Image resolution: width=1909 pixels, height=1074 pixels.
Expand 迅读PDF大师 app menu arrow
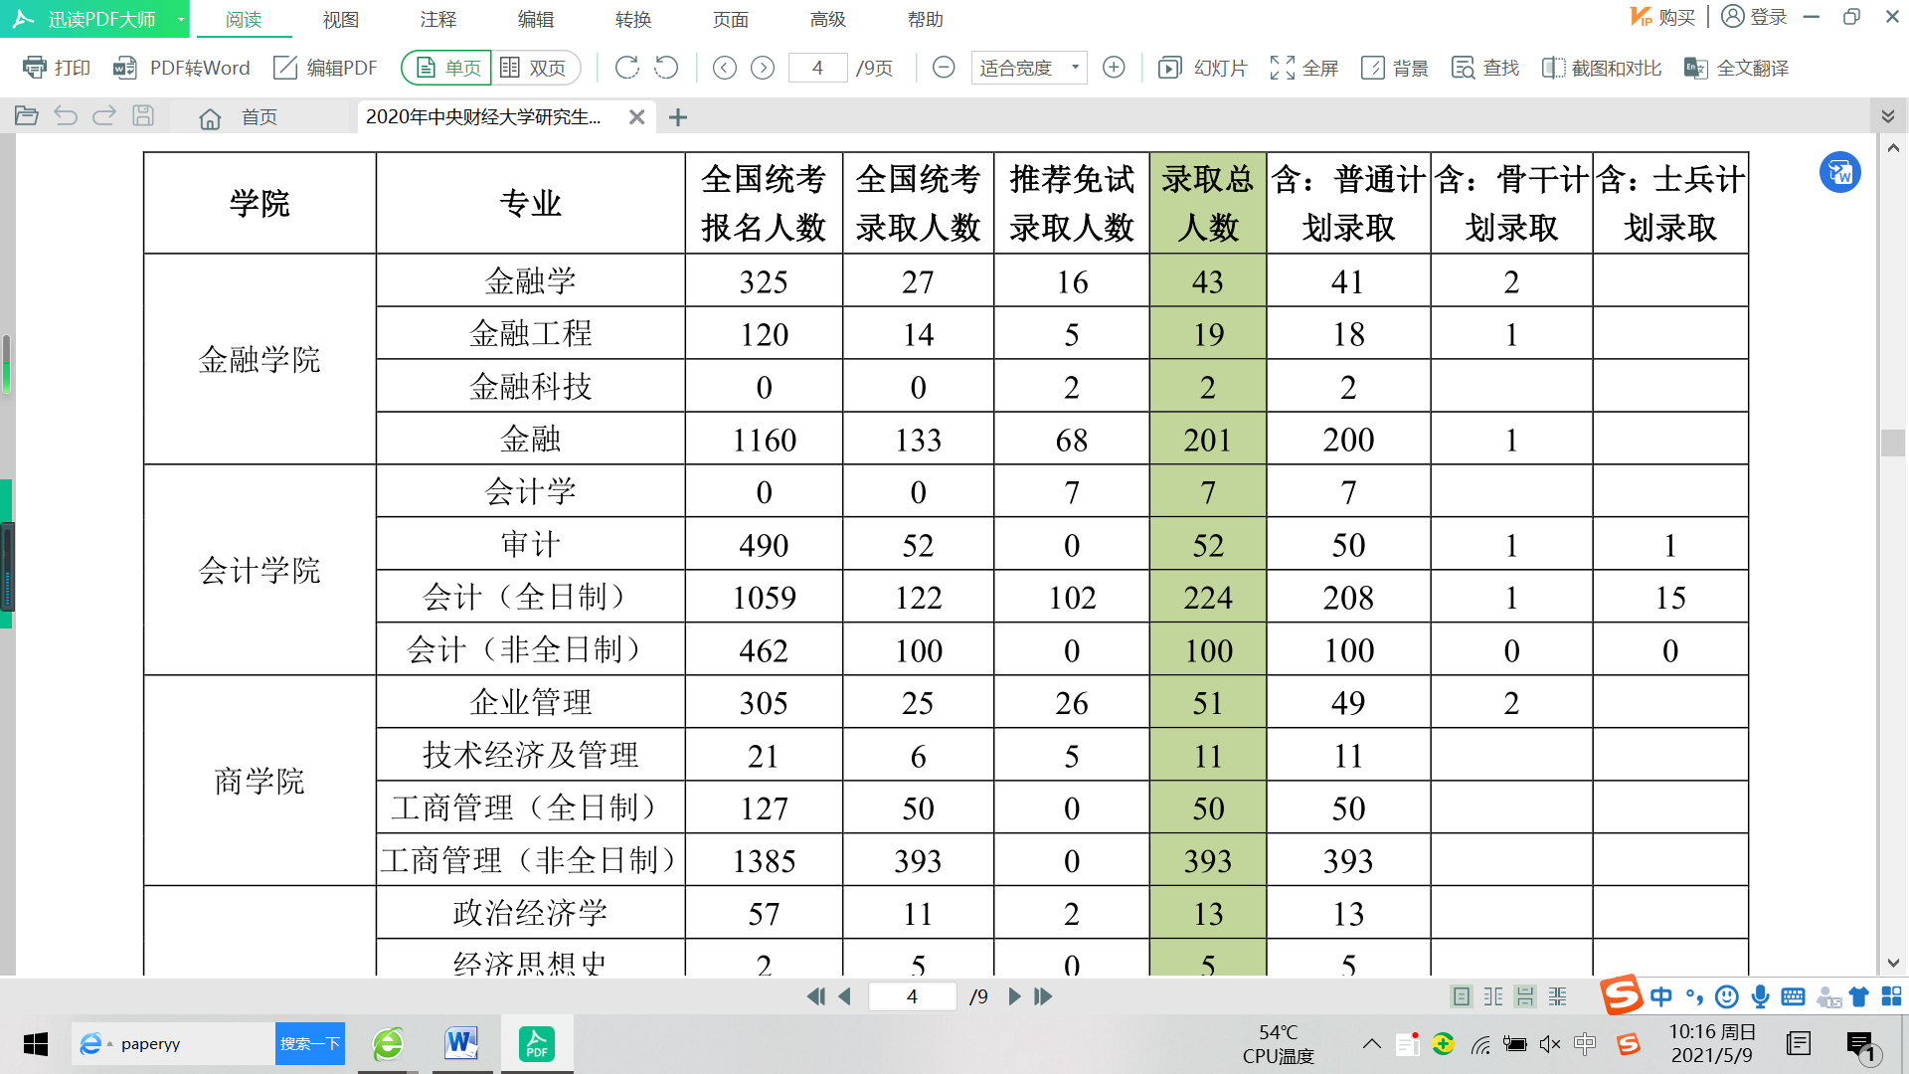pos(181,19)
